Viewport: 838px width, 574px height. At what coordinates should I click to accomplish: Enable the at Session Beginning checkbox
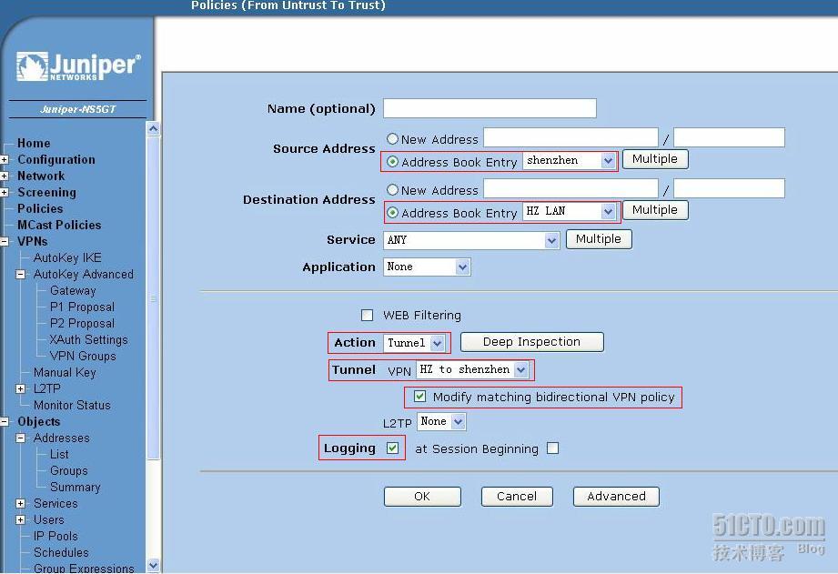553,448
